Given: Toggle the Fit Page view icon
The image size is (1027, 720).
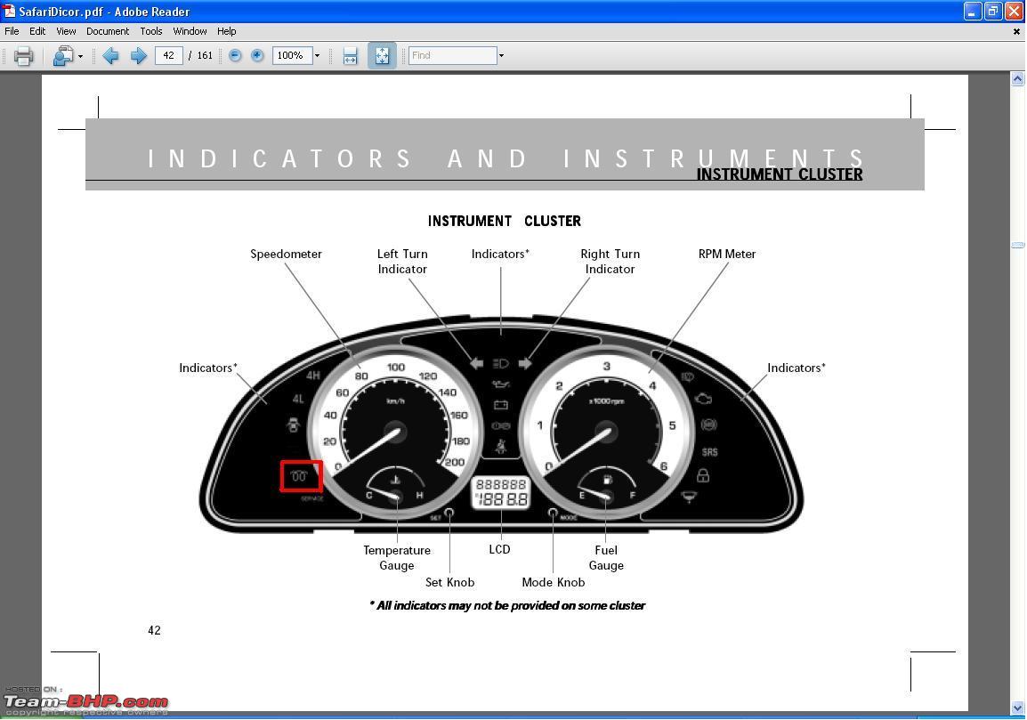Looking at the screenshot, I should pos(382,56).
